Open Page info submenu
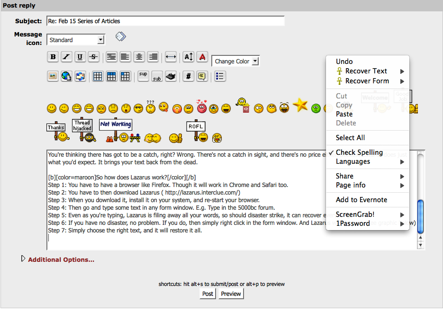This screenshot has height=312, width=443. click(x=368, y=185)
